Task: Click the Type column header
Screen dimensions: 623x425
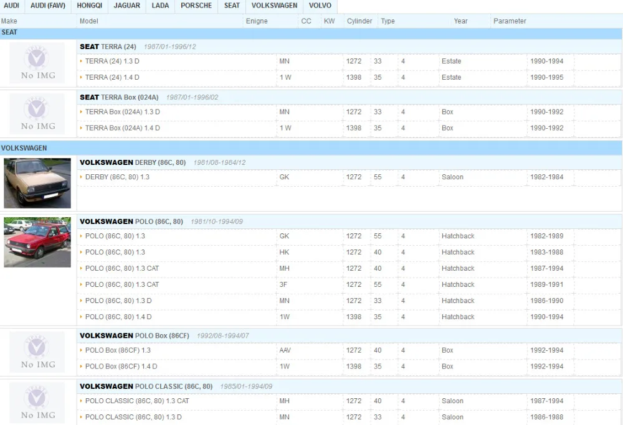Action: pos(388,21)
